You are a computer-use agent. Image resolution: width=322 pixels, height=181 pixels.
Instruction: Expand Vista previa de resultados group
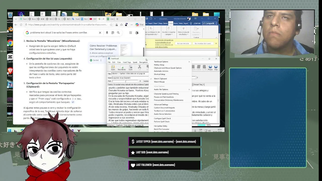(183, 30)
